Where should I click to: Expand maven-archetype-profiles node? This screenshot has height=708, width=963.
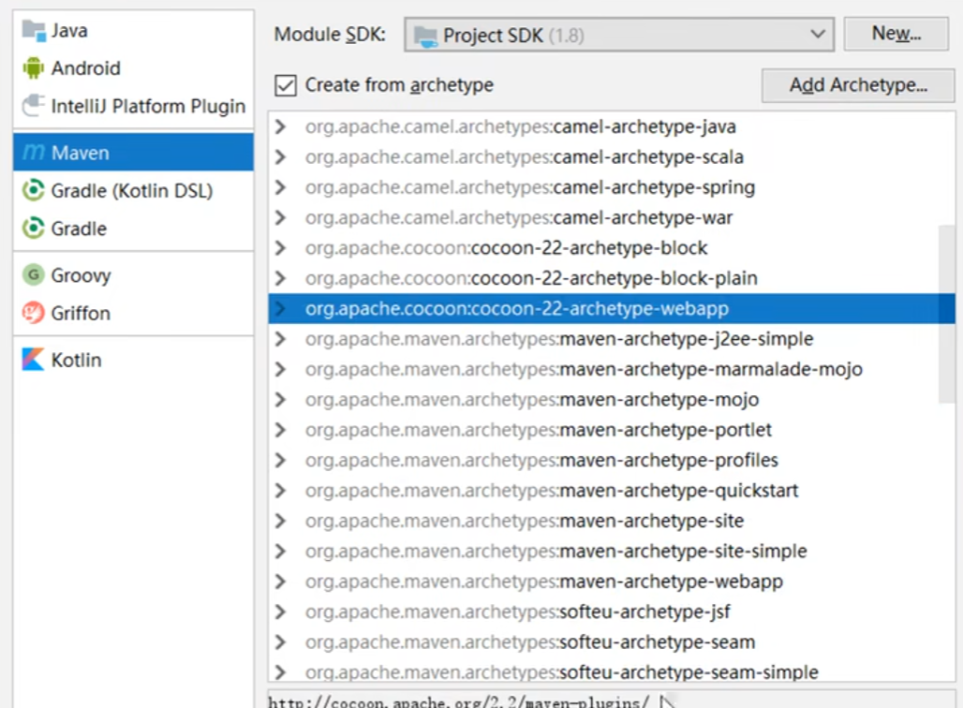coord(281,461)
